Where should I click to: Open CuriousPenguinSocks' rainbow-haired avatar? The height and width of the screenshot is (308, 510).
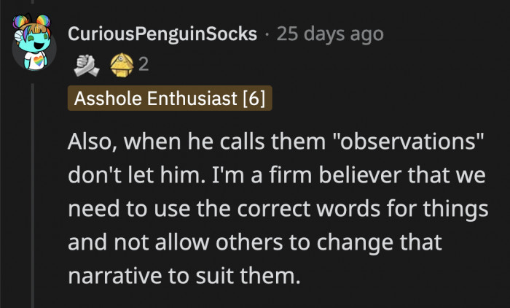(x=34, y=42)
